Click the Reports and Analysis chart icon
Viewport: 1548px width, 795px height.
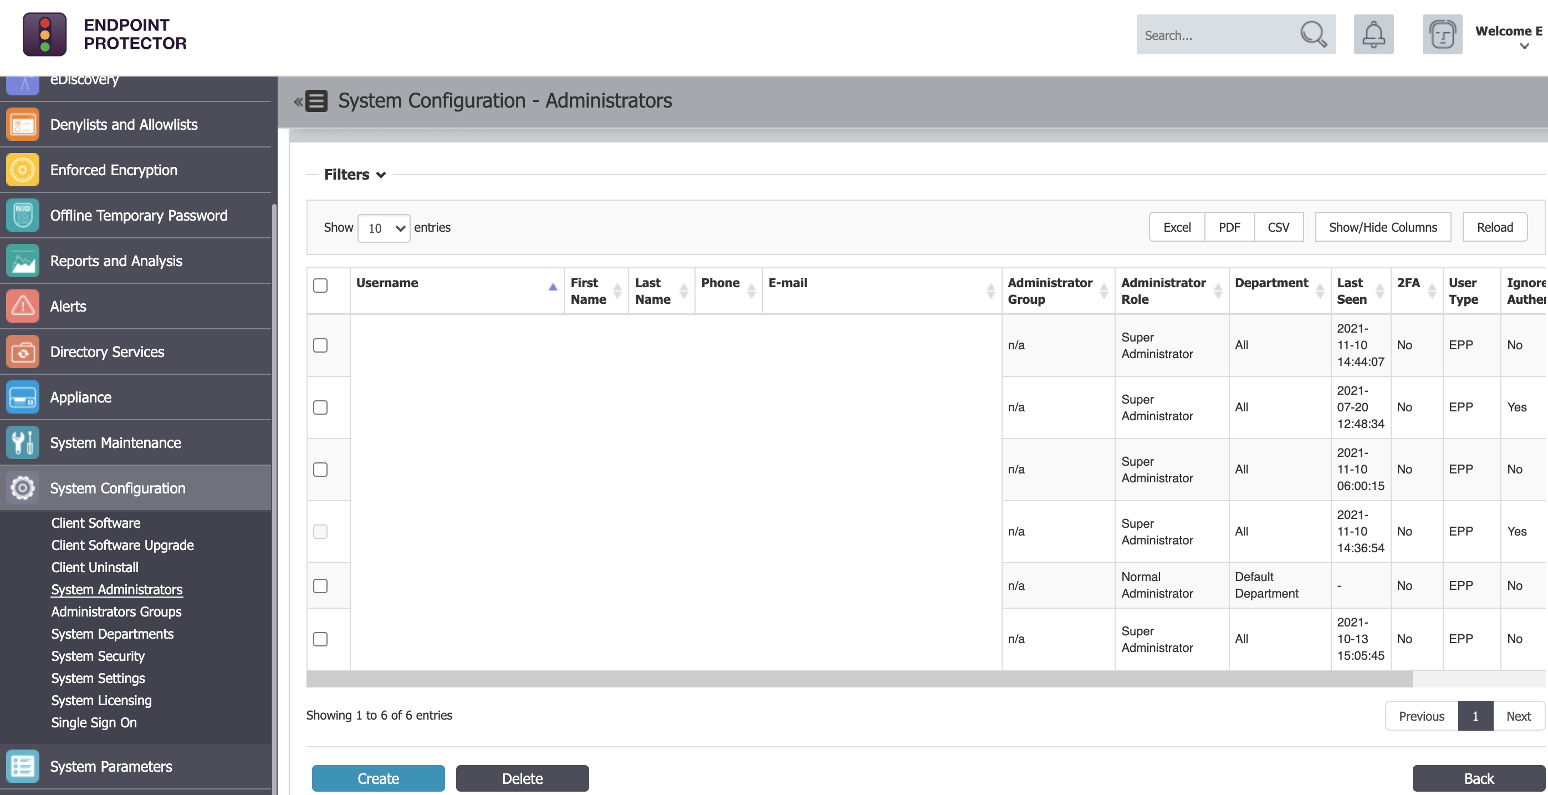click(x=23, y=260)
